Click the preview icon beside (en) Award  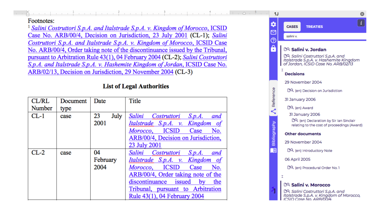click(x=290, y=108)
